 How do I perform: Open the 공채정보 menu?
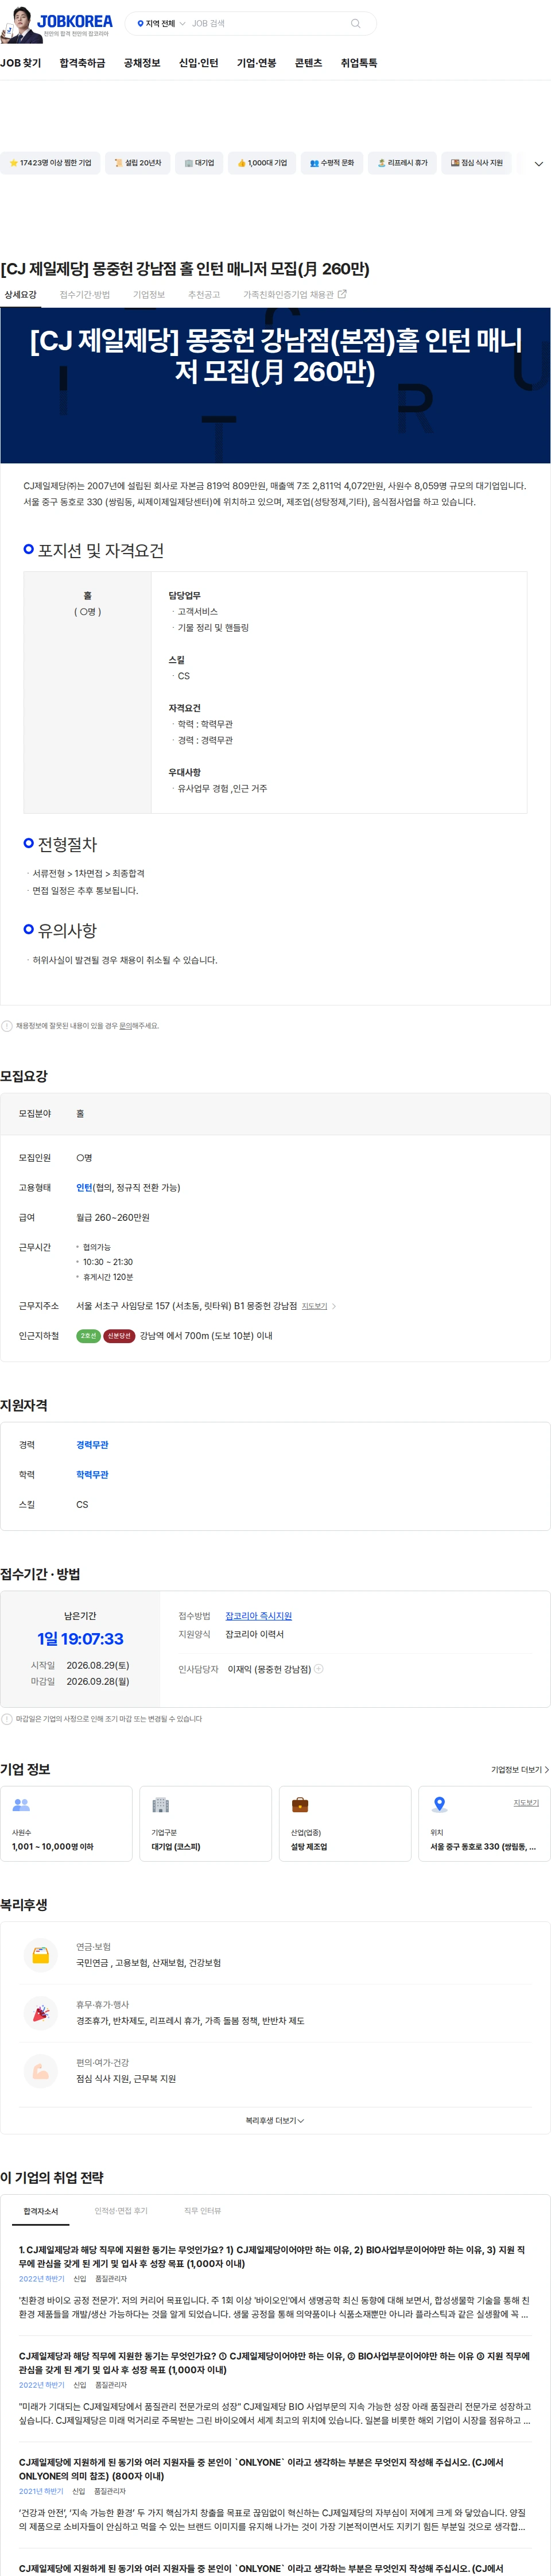click(142, 63)
